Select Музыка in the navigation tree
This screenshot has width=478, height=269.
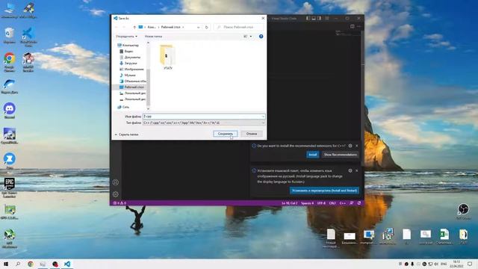click(x=128, y=75)
